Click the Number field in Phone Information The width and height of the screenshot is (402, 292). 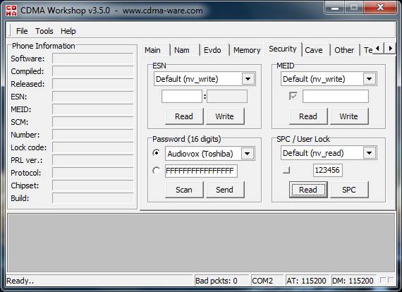click(93, 135)
